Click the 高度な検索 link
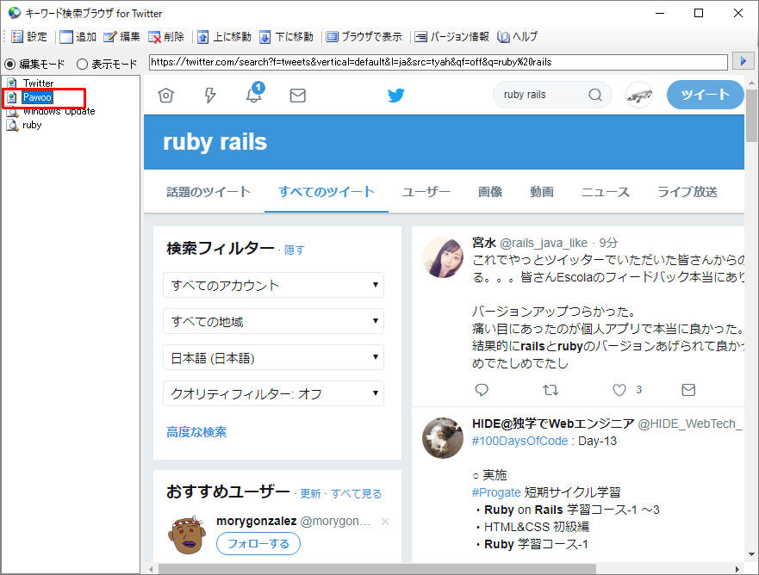Image resolution: width=759 pixels, height=575 pixels. coord(196,432)
